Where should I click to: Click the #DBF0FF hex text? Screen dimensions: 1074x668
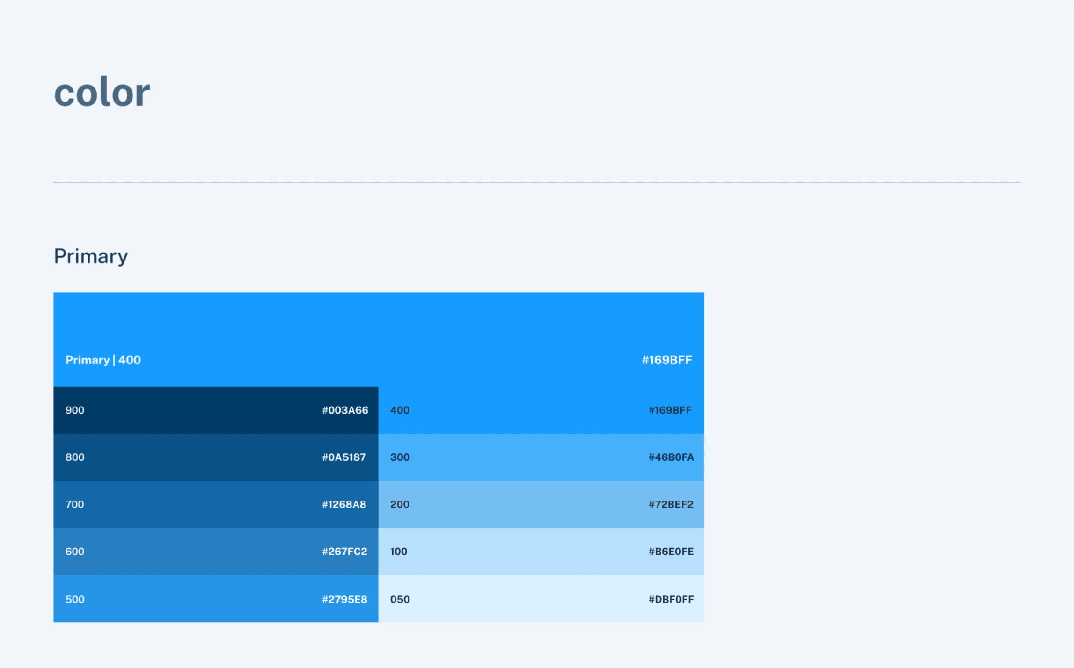click(x=671, y=599)
